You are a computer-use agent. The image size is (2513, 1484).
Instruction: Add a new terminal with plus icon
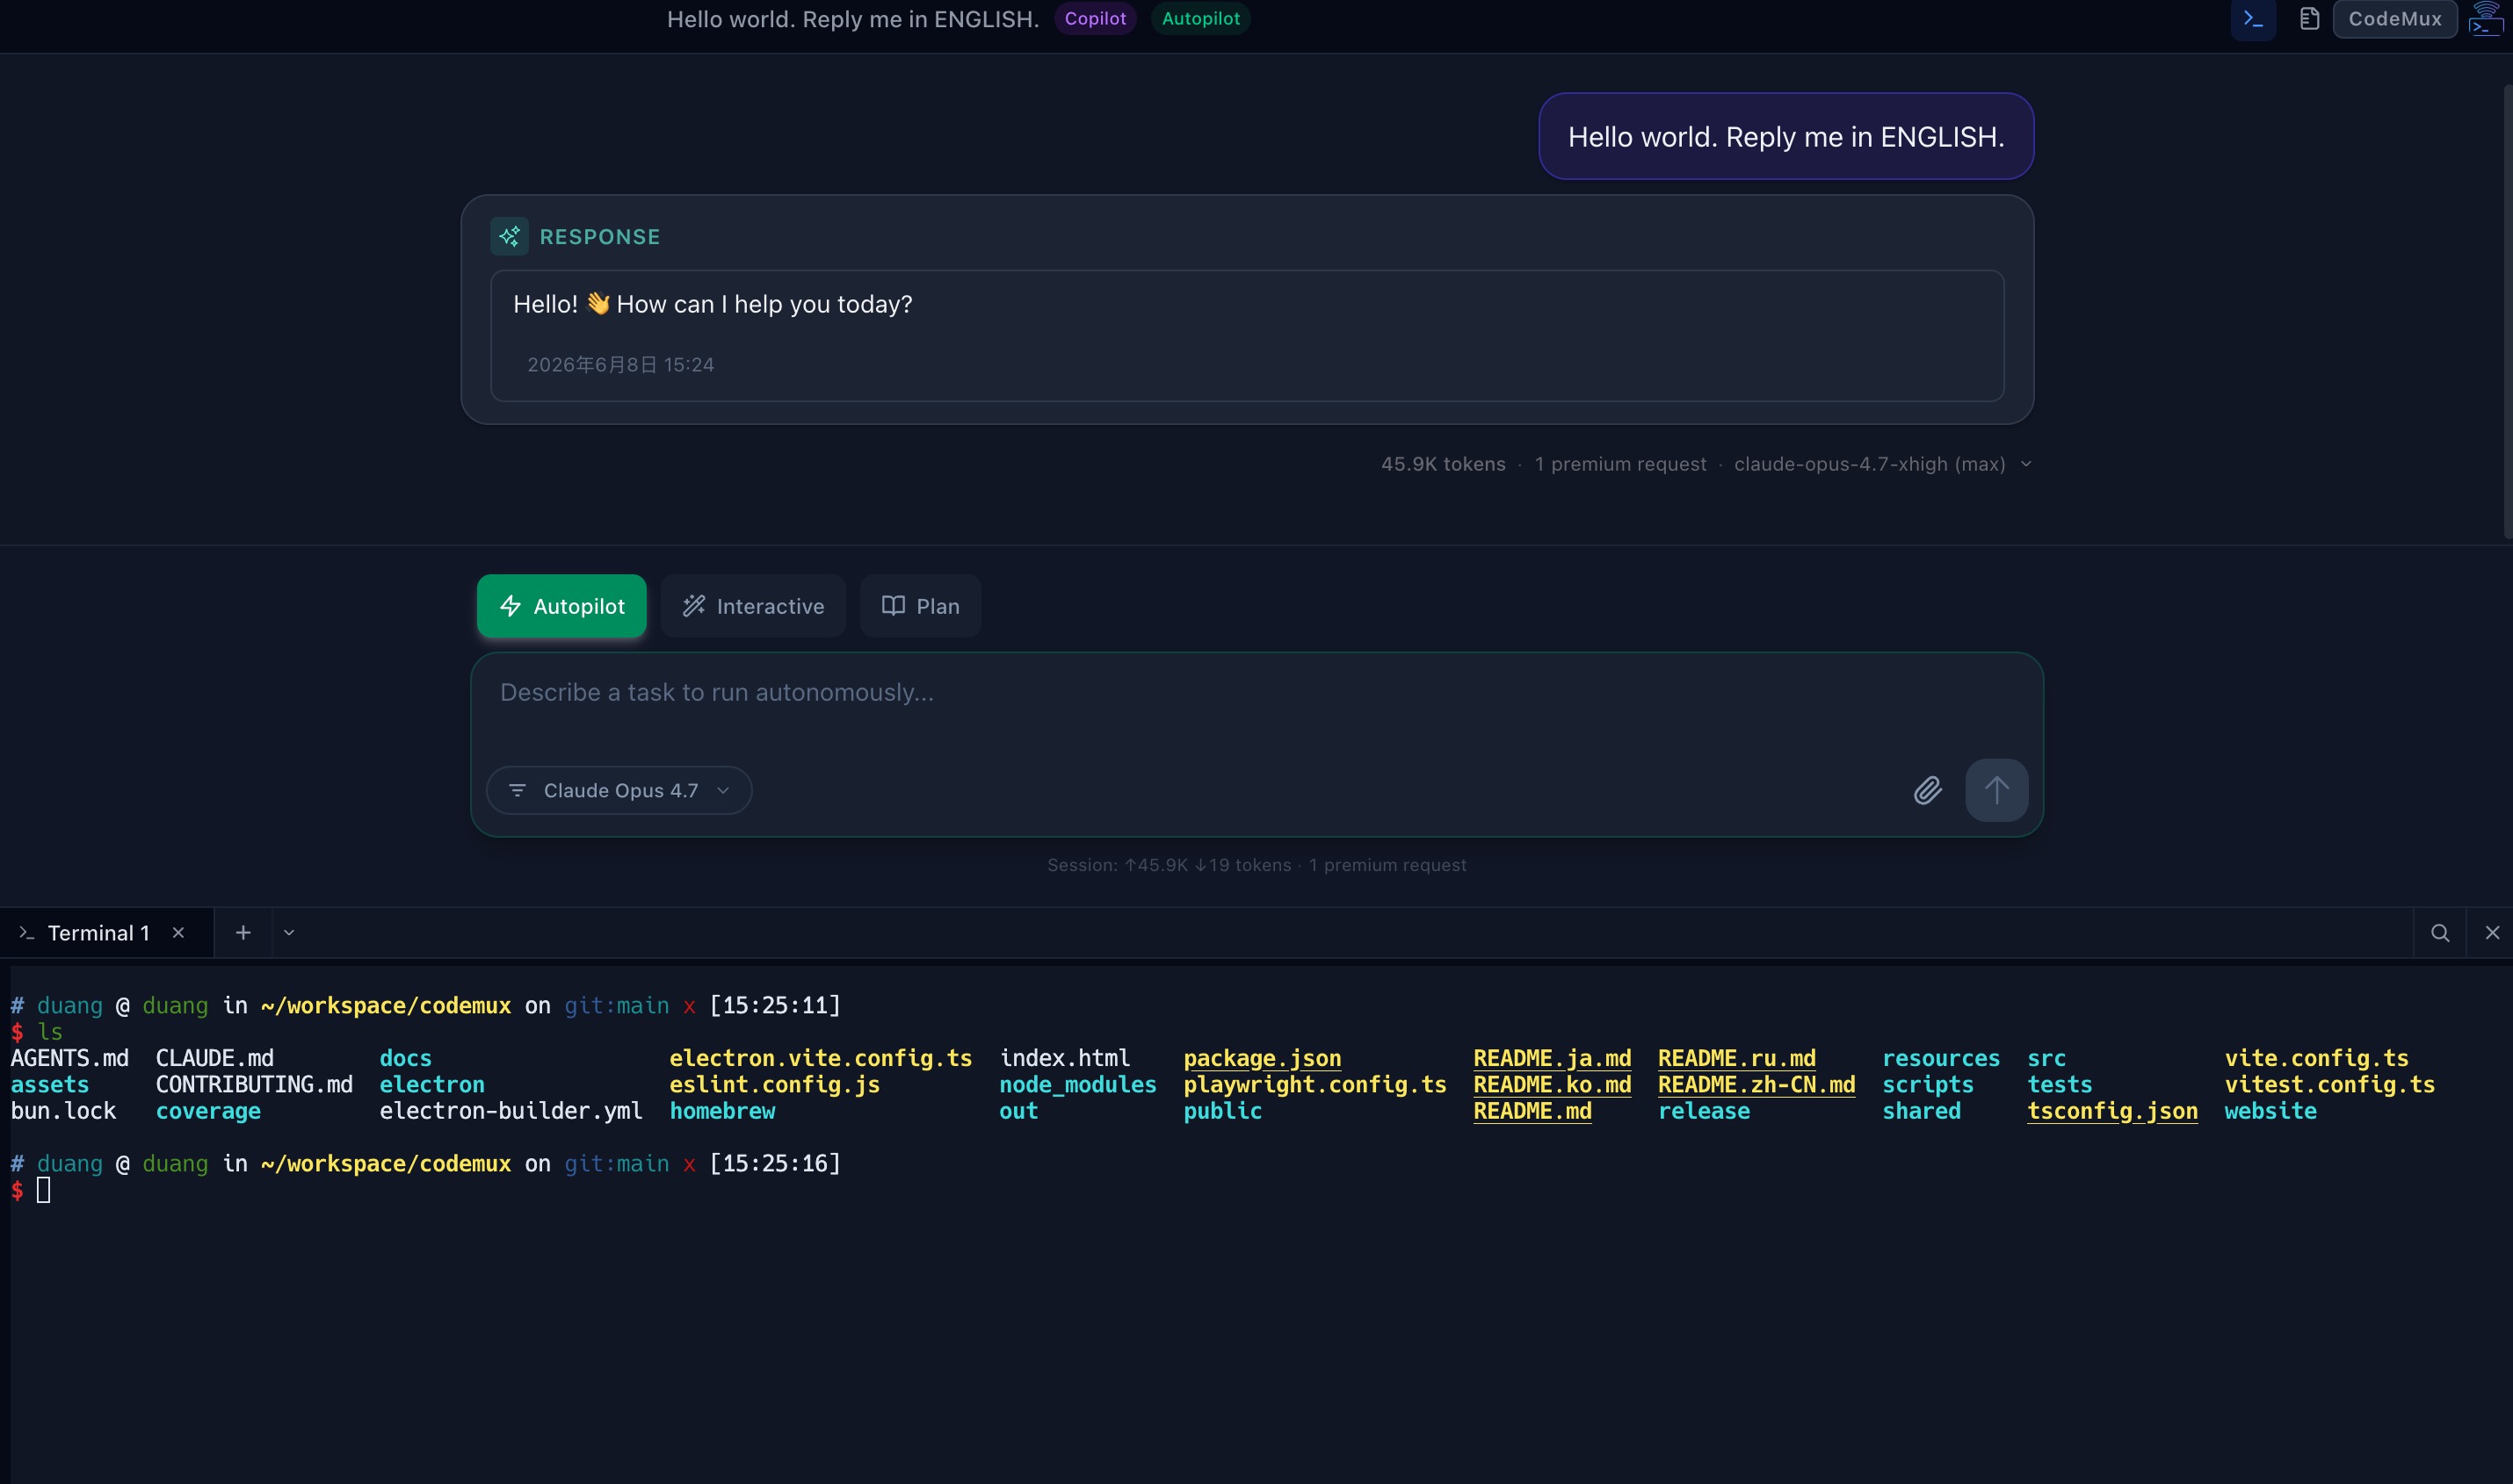243,933
